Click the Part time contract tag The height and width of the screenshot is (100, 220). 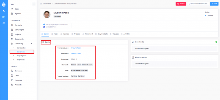point(81,76)
